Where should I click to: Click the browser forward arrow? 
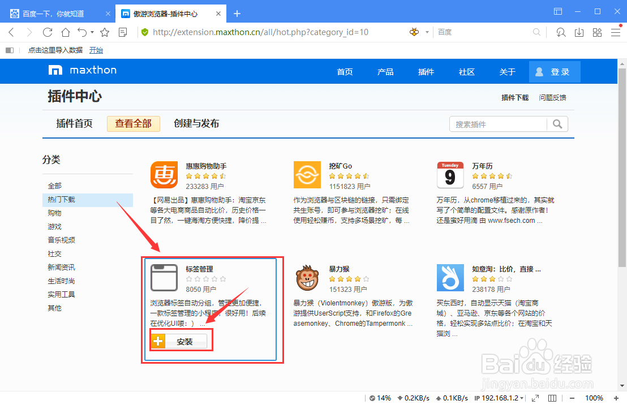[29, 32]
